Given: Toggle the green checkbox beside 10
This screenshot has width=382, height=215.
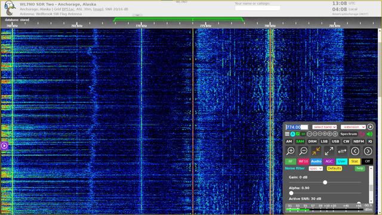Looking at the screenshot, I should point(298,134).
